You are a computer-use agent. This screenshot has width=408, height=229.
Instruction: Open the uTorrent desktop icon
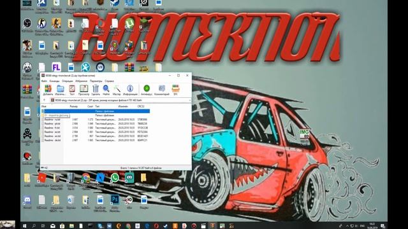pos(129,24)
